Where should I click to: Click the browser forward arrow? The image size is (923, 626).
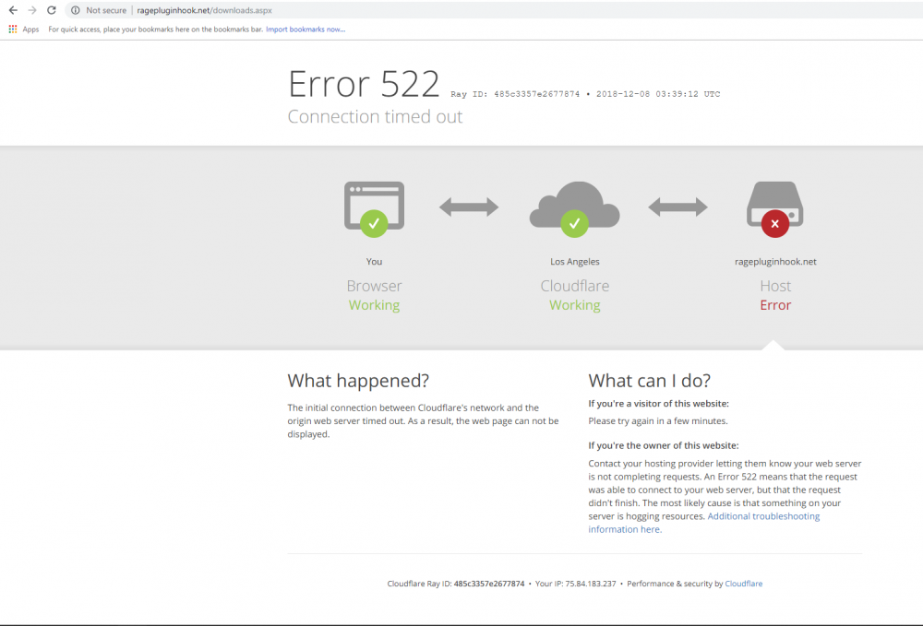click(x=32, y=10)
